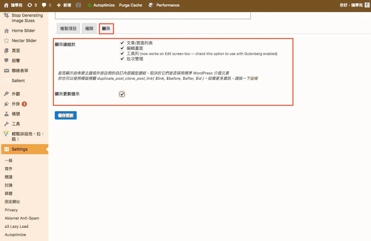Viewport: 371px width, 241px height.
Task: Open the Akismet Anti-Spam settings
Action: point(22,218)
